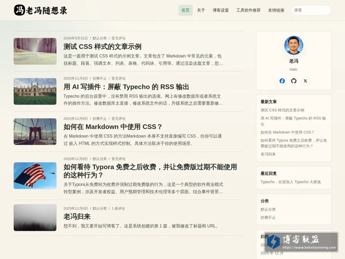Open the 老冯归来 article title in list

click(77, 216)
